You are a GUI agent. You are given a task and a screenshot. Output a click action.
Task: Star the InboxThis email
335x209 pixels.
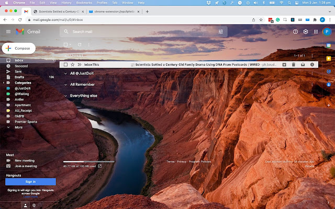pyautogui.click(x=72, y=65)
